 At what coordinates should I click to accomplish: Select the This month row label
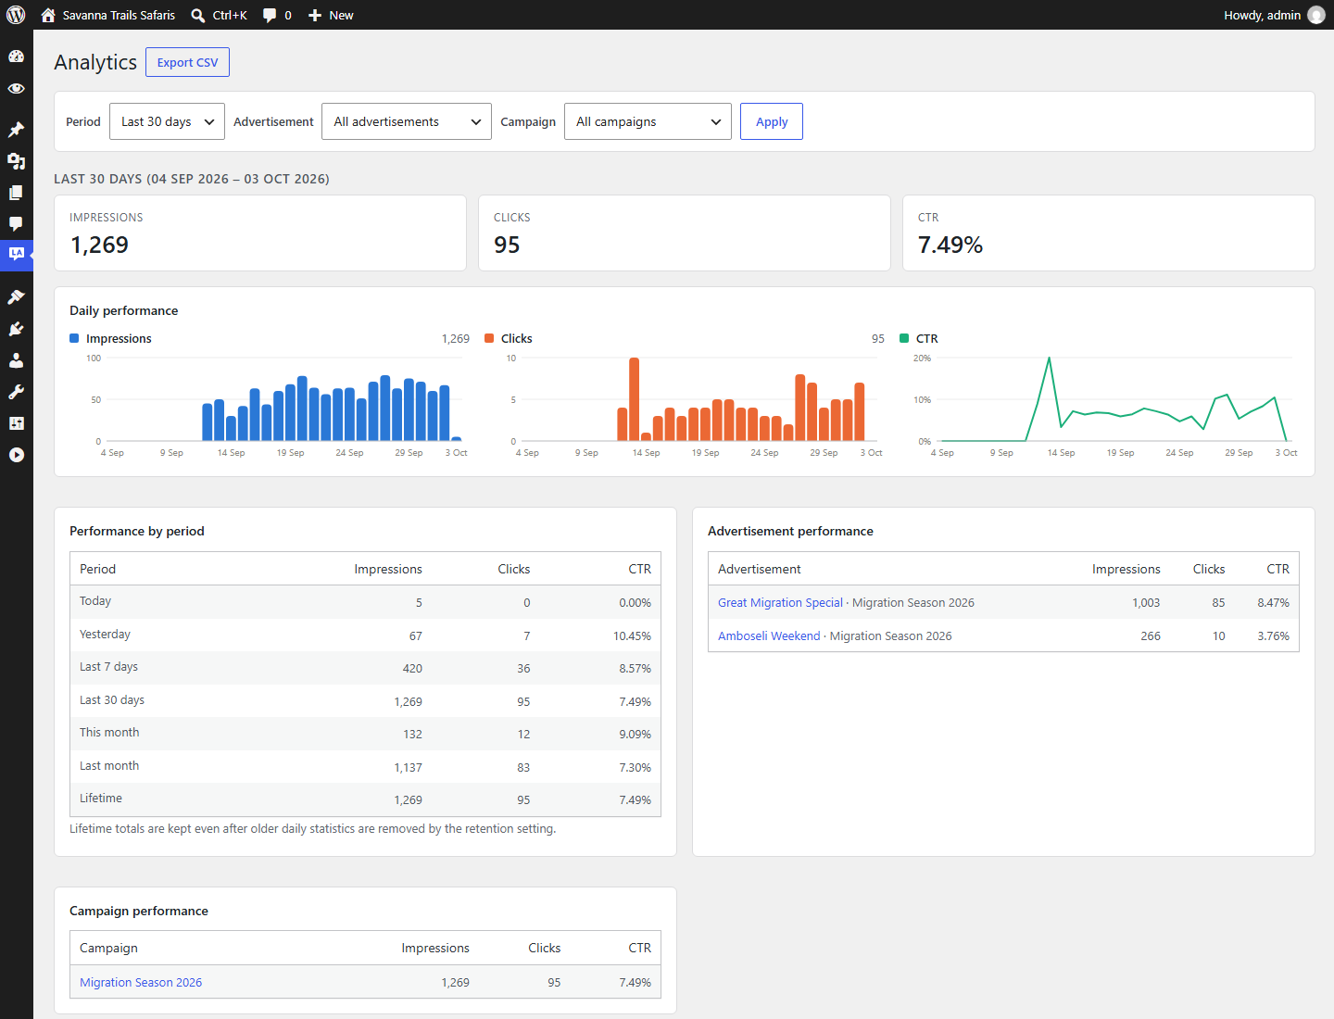(109, 733)
